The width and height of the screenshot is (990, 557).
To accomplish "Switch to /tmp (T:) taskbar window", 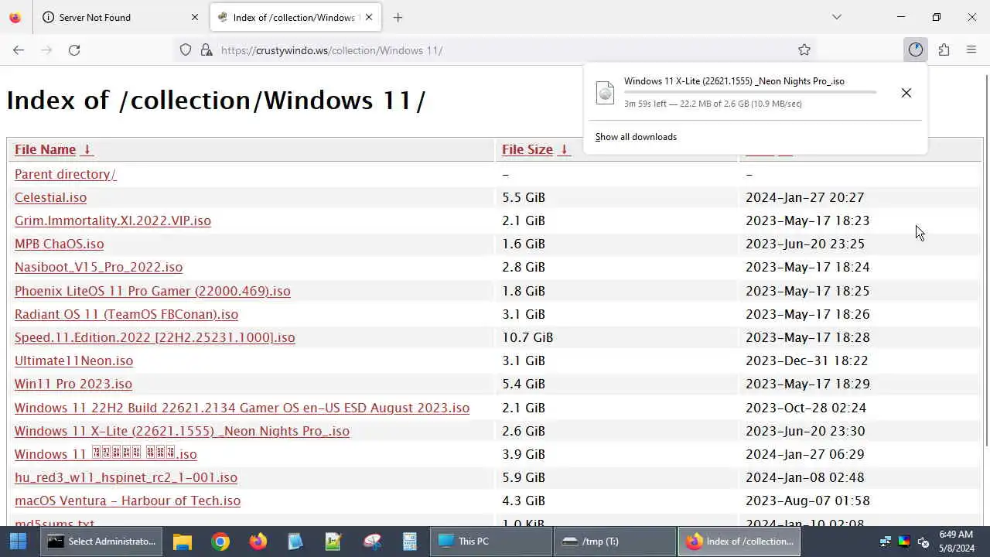I will pos(615,542).
